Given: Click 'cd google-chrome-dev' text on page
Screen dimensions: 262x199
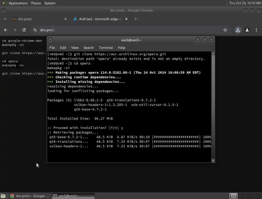Looking at the screenshot, I should click(x=22, y=41).
